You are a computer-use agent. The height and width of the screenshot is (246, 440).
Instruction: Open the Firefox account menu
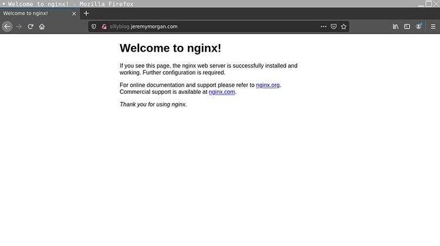tap(419, 26)
